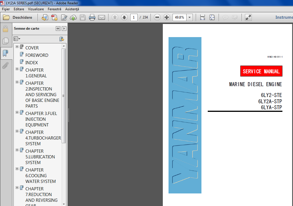The height and width of the screenshot is (206, 293).
Task: Collapse bookmarks panel with double-arrow button
Action: pyautogui.click(x=58, y=29)
